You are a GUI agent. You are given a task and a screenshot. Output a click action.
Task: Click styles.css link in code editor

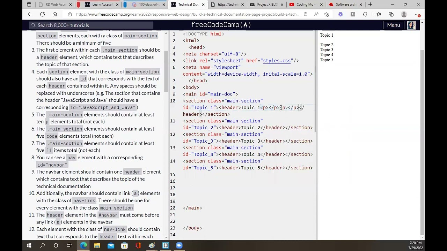point(277,61)
